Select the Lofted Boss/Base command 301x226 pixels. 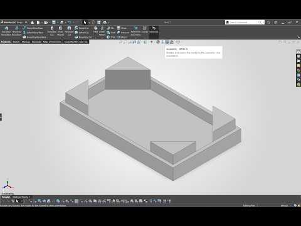33,33
